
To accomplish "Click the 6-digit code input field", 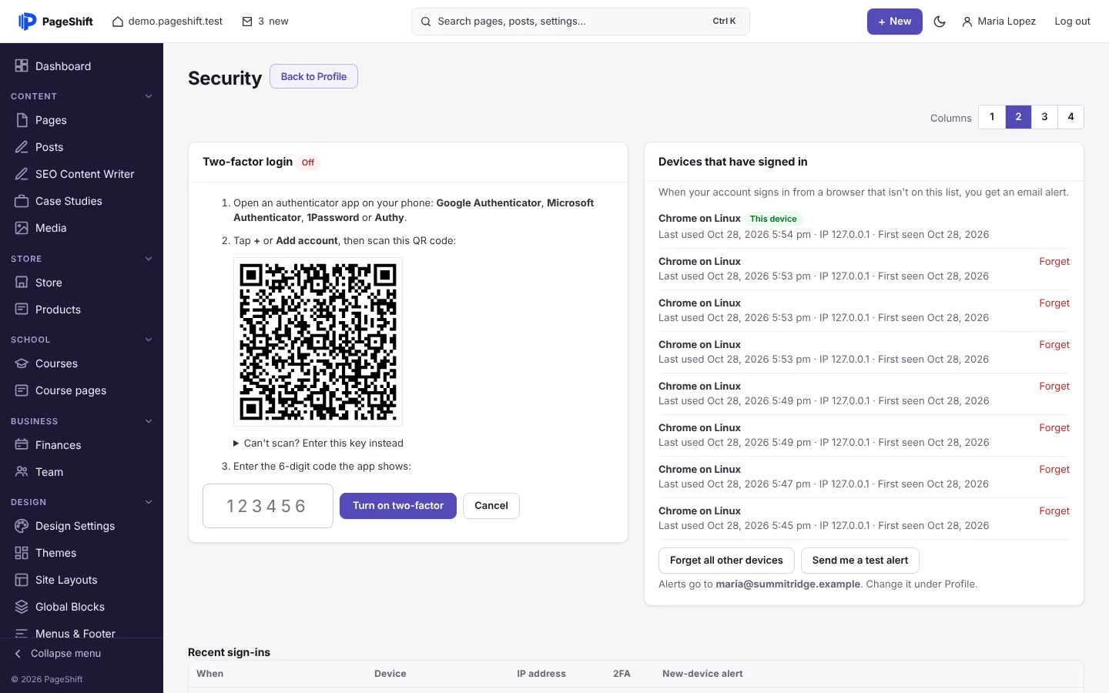I will [268, 506].
